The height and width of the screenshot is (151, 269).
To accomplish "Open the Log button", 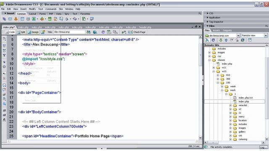I will 263,147.
